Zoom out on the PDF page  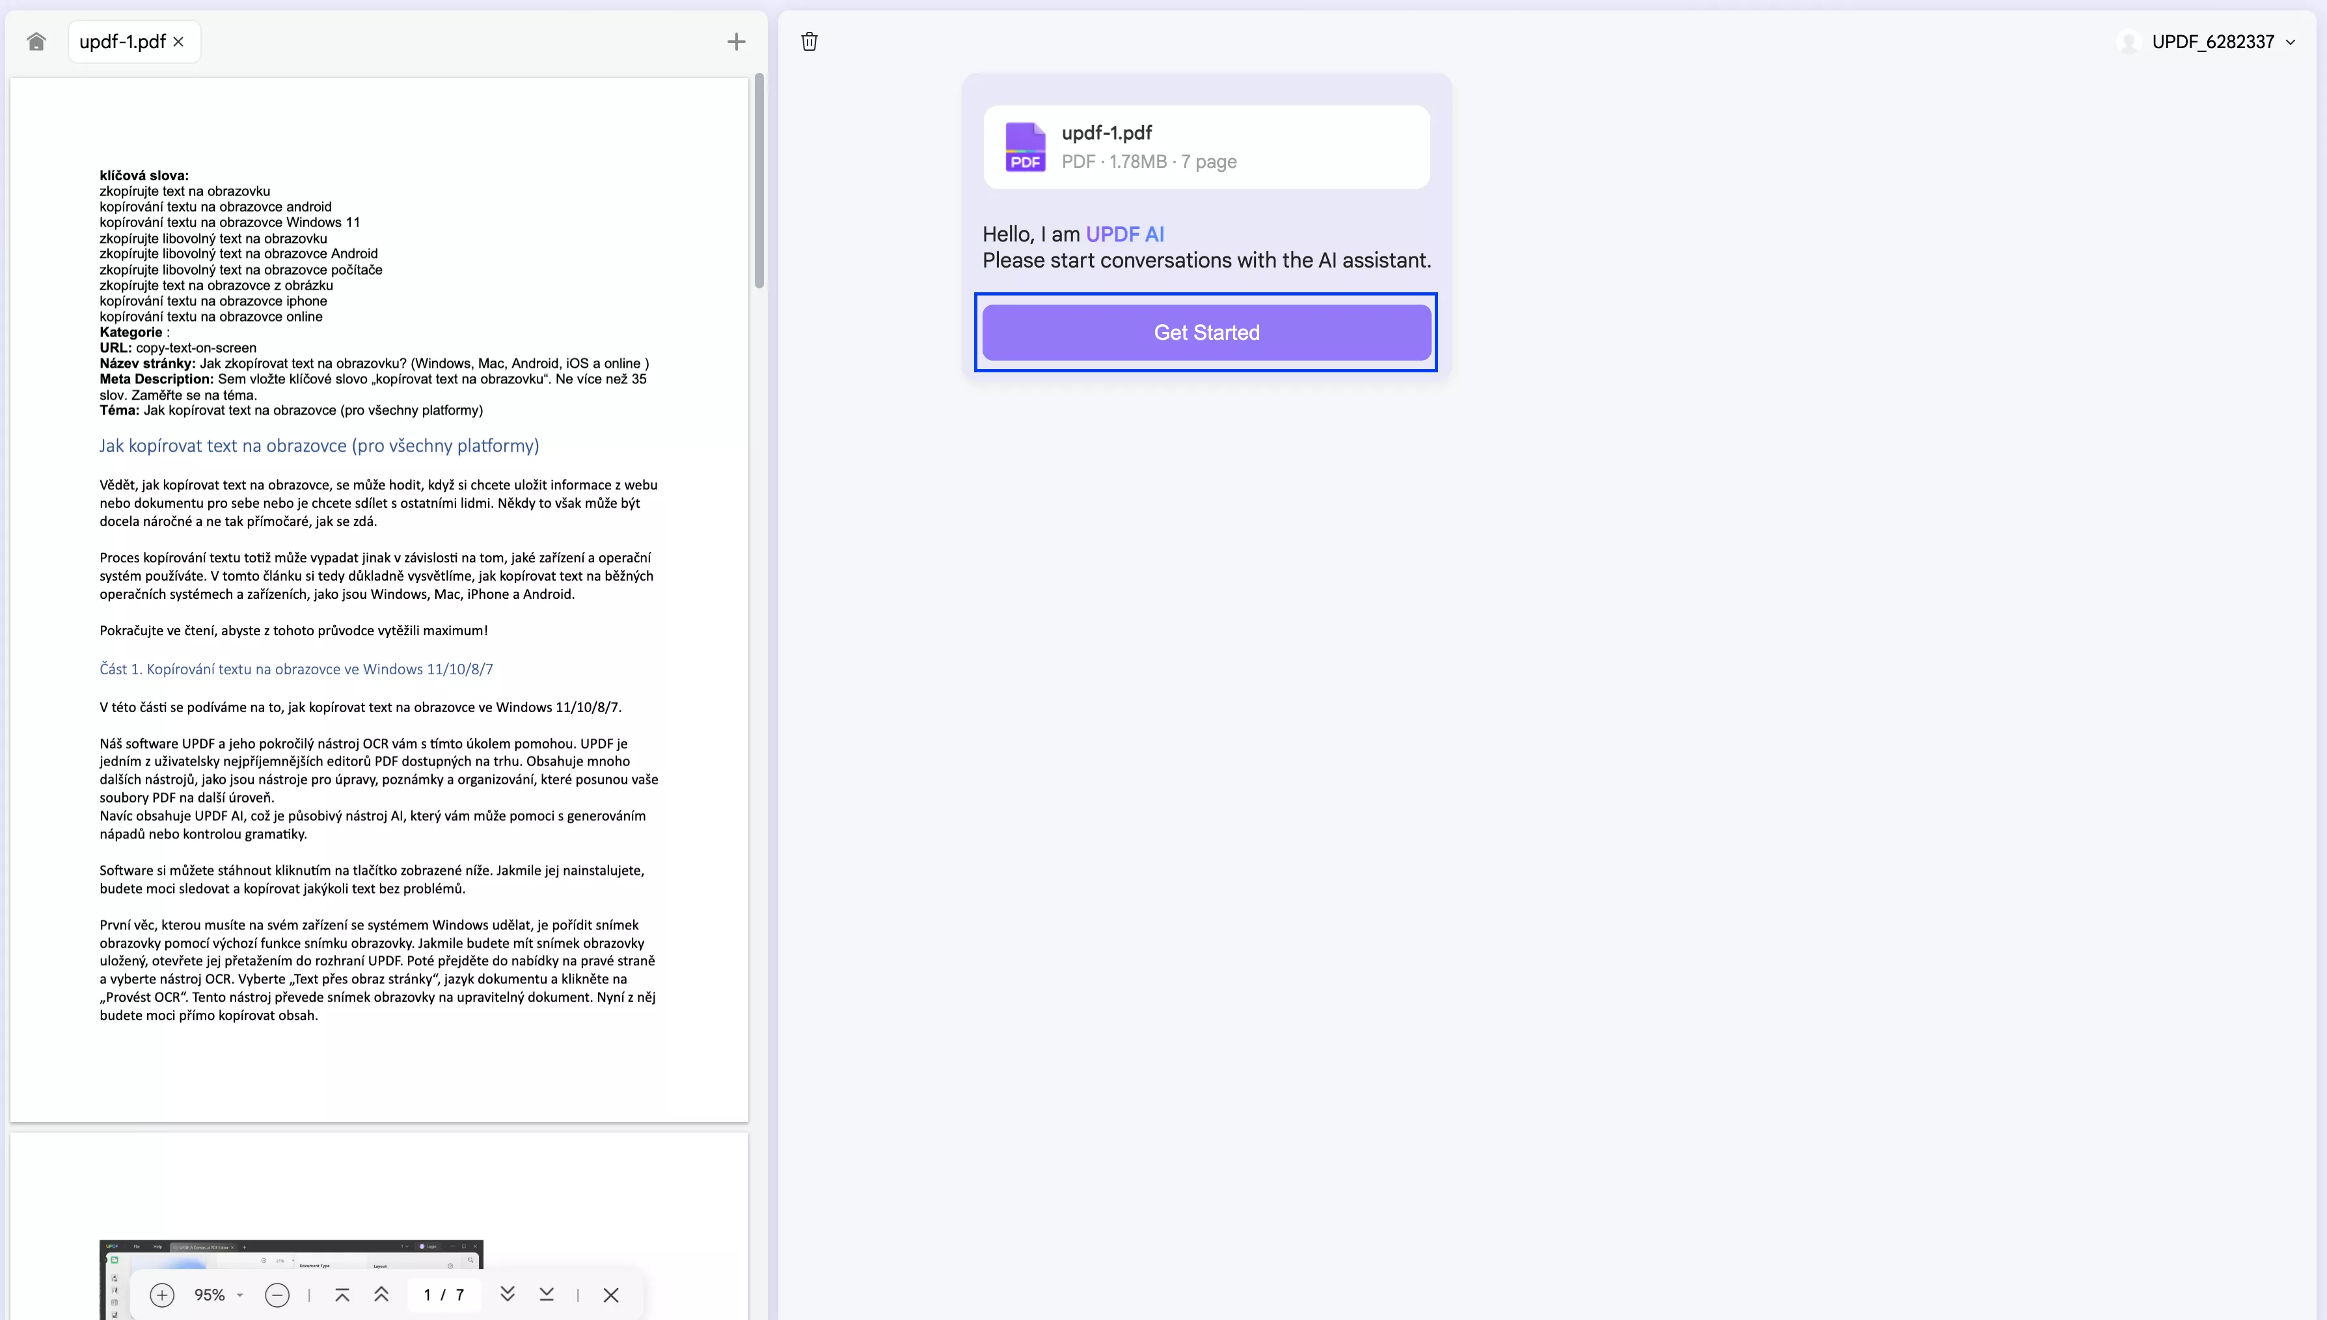[x=277, y=1295]
